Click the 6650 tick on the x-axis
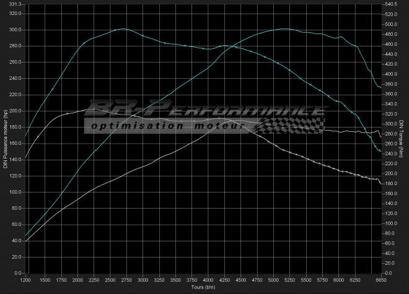Viewport: 409px width, 294px height. coord(380,280)
